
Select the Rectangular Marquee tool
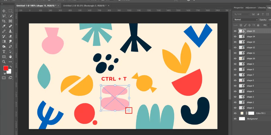pos(11,11)
